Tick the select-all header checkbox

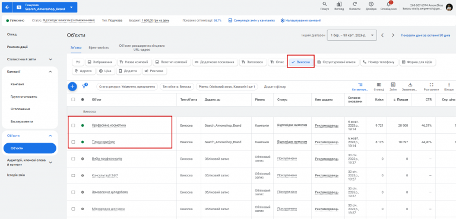(73, 99)
